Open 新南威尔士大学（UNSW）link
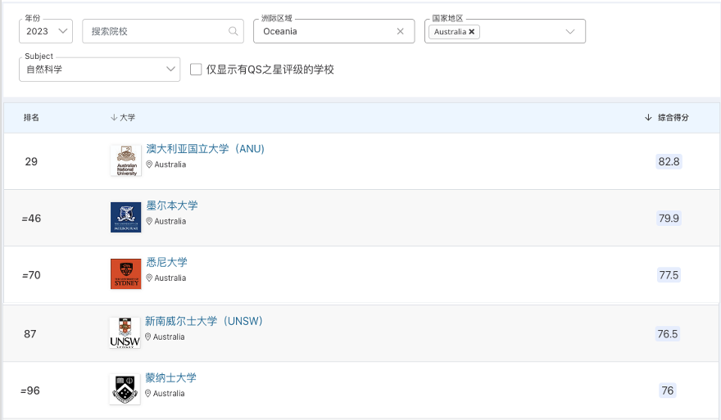 (204, 321)
